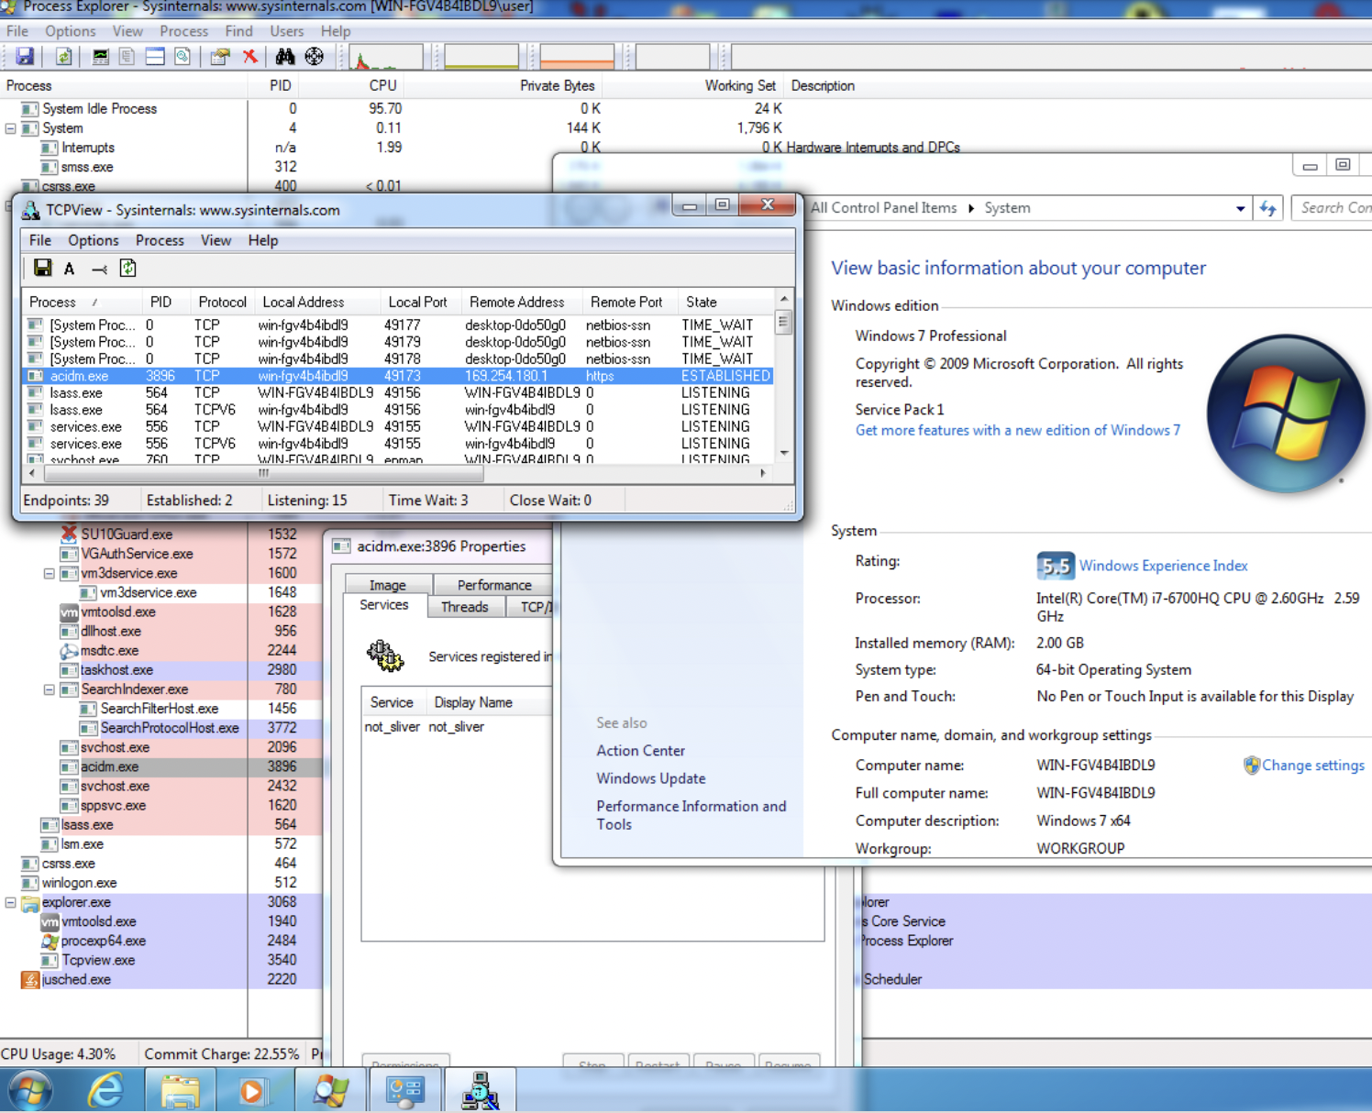
Task: Click the TCPView list scroll-down arrow
Action: coord(784,452)
